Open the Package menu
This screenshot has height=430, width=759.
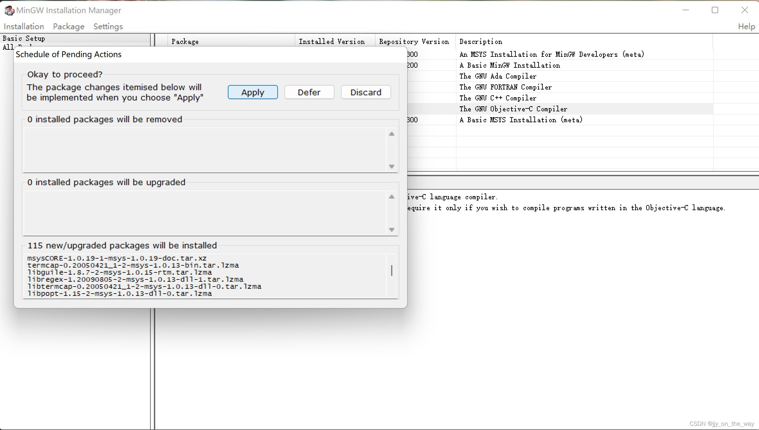tap(68, 26)
